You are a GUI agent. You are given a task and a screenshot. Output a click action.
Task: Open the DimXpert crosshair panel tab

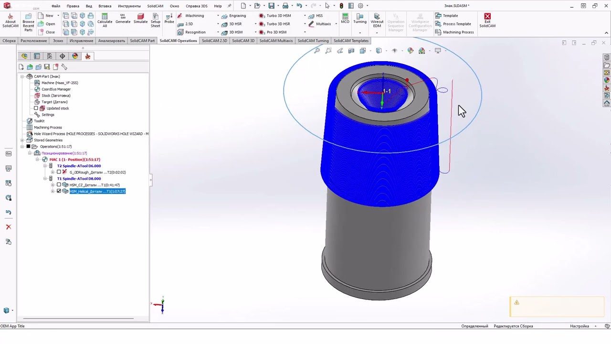(x=62, y=56)
